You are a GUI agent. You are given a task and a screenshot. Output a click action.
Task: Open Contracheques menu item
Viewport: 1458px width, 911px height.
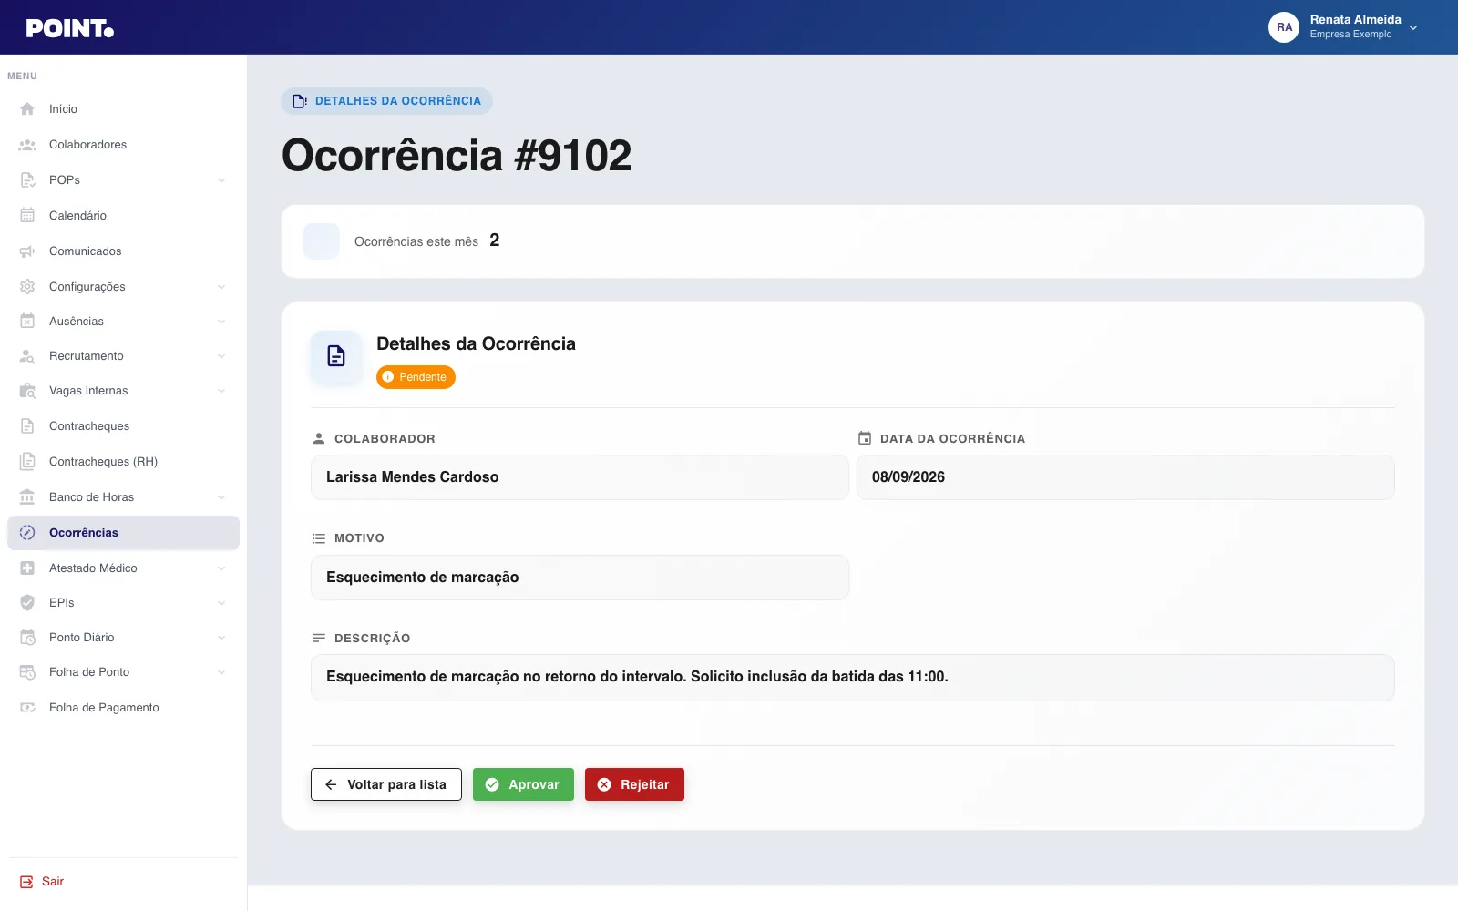123,426
